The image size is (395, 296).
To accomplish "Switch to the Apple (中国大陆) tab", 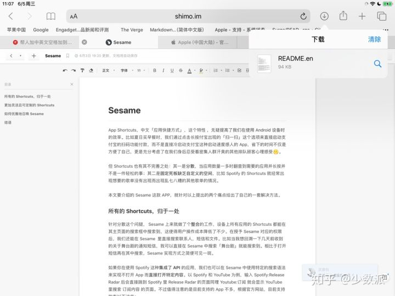I will [200, 42].
